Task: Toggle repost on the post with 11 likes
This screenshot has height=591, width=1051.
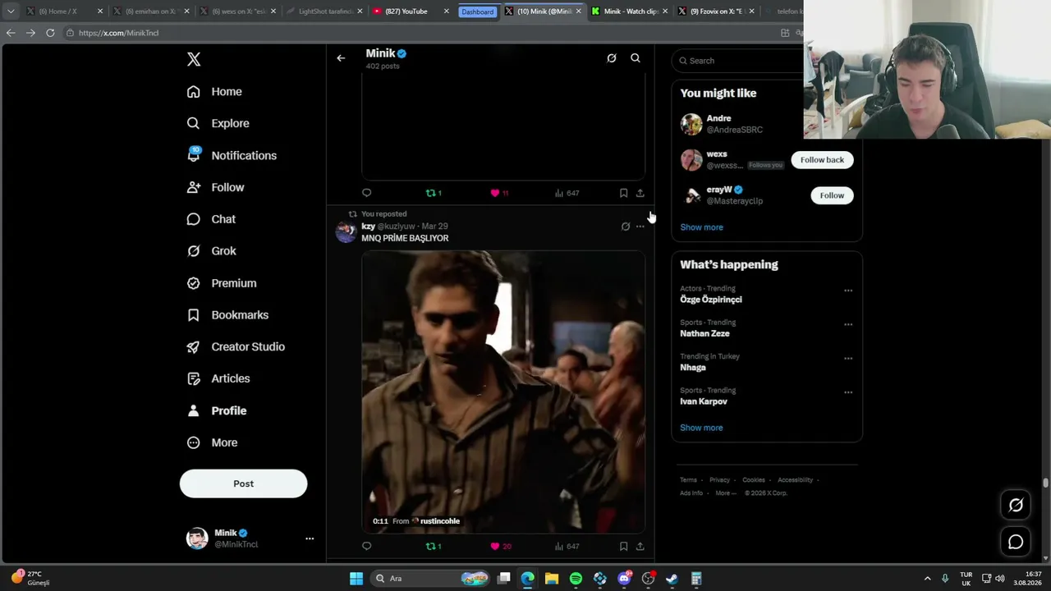Action: [x=434, y=193]
